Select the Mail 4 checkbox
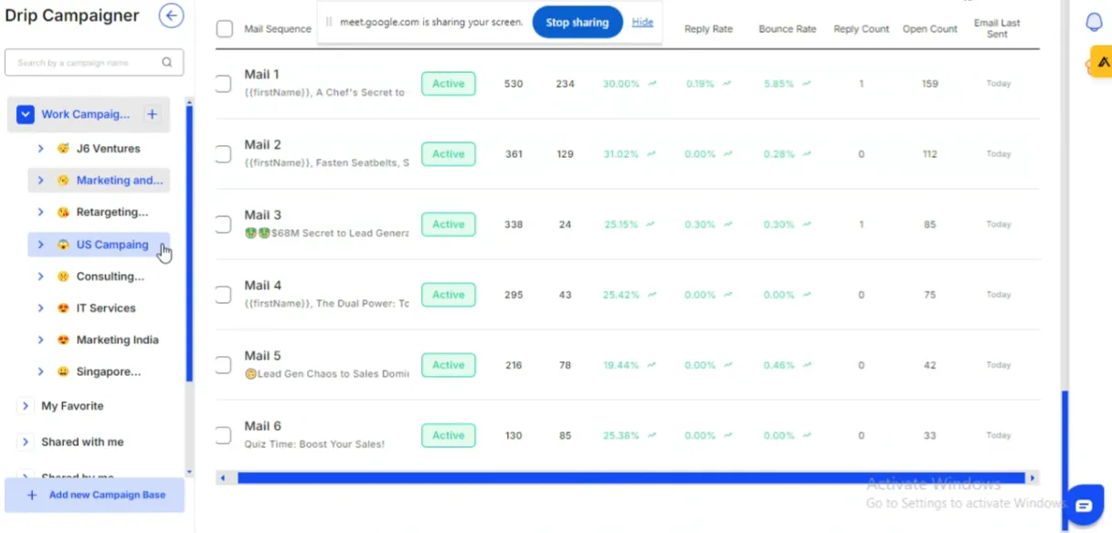 pyautogui.click(x=223, y=295)
